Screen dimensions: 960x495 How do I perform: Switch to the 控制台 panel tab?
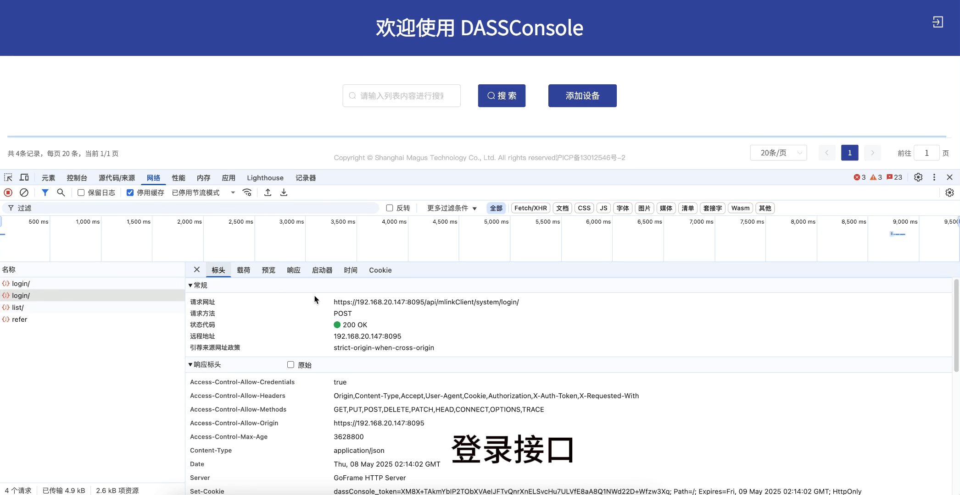pos(77,178)
